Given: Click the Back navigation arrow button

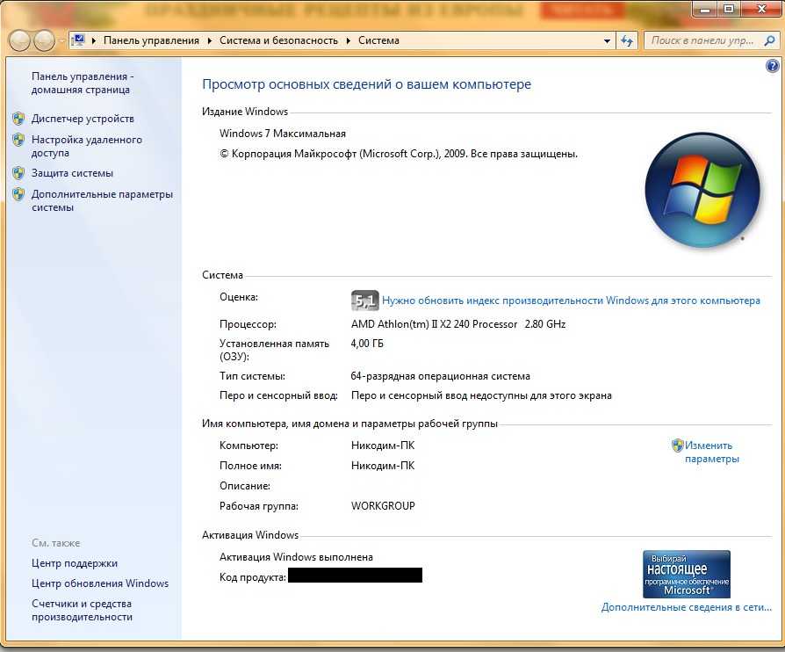Looking at the screenshot, I should (x=20, y=40).
